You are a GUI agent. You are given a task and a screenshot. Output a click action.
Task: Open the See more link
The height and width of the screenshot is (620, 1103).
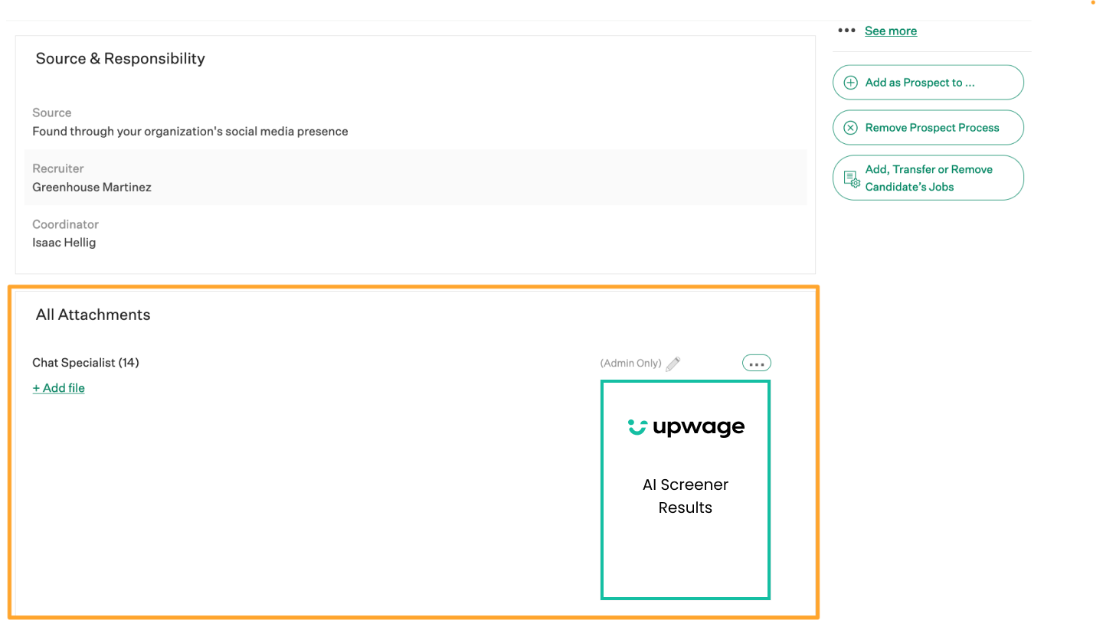891,31
